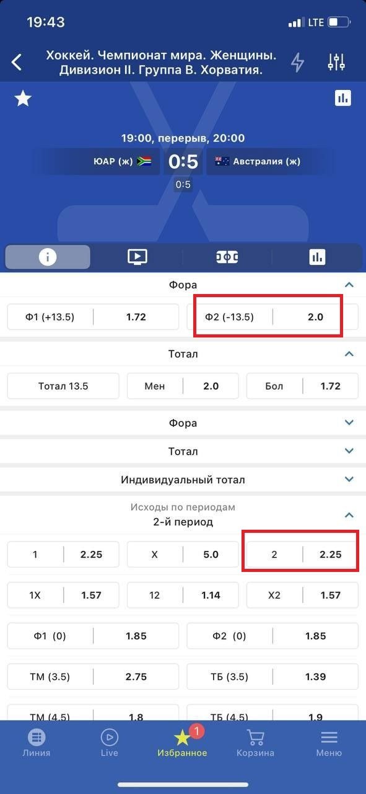Open the lightning quick-bet icon

(298, 62)
